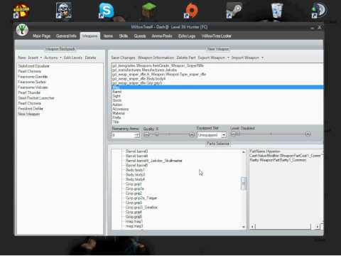Switch to the Quests tab
341x256 pixels.
click(140, 36)
